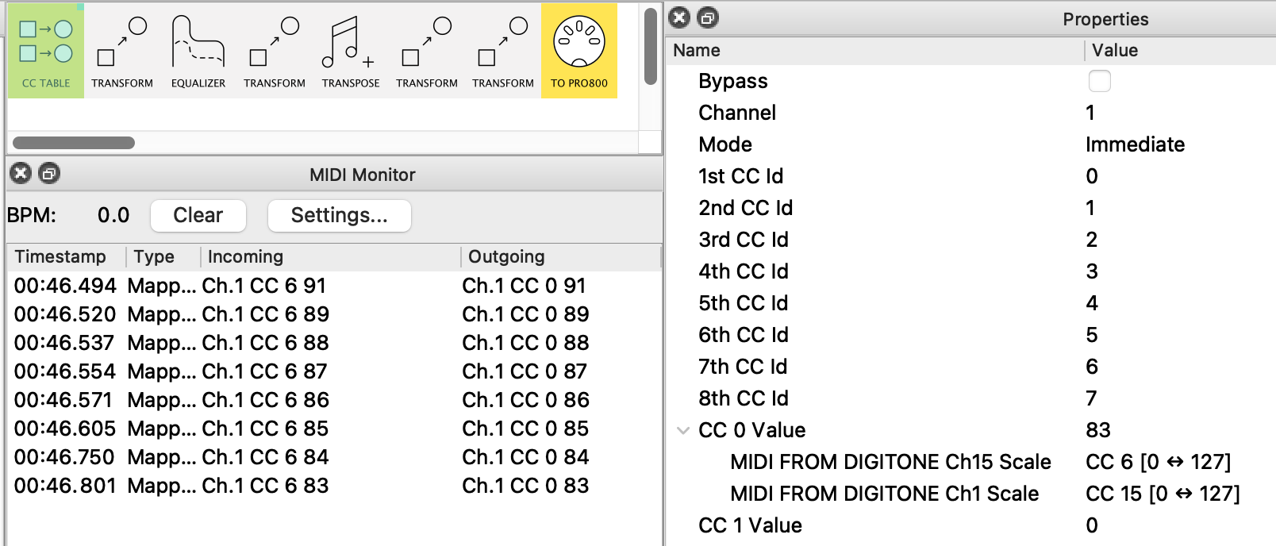Close the Properties panel
Image resolution: width=1276 pixels, height=546 pixels.
pos(680,17)
